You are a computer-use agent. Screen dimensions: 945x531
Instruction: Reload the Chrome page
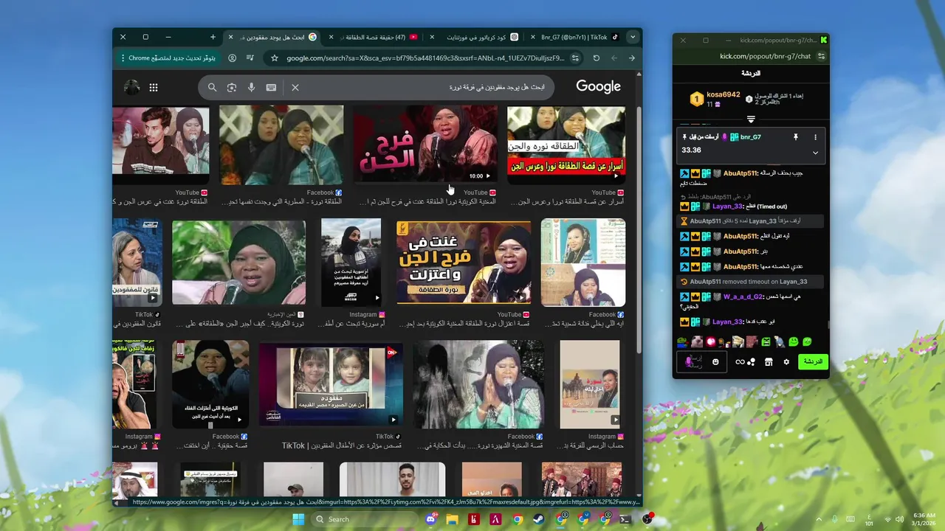pos(596,58)
